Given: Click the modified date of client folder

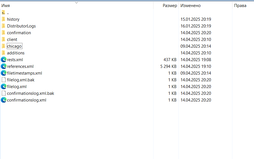Looking at the screenshot, I should pos(196,40).
